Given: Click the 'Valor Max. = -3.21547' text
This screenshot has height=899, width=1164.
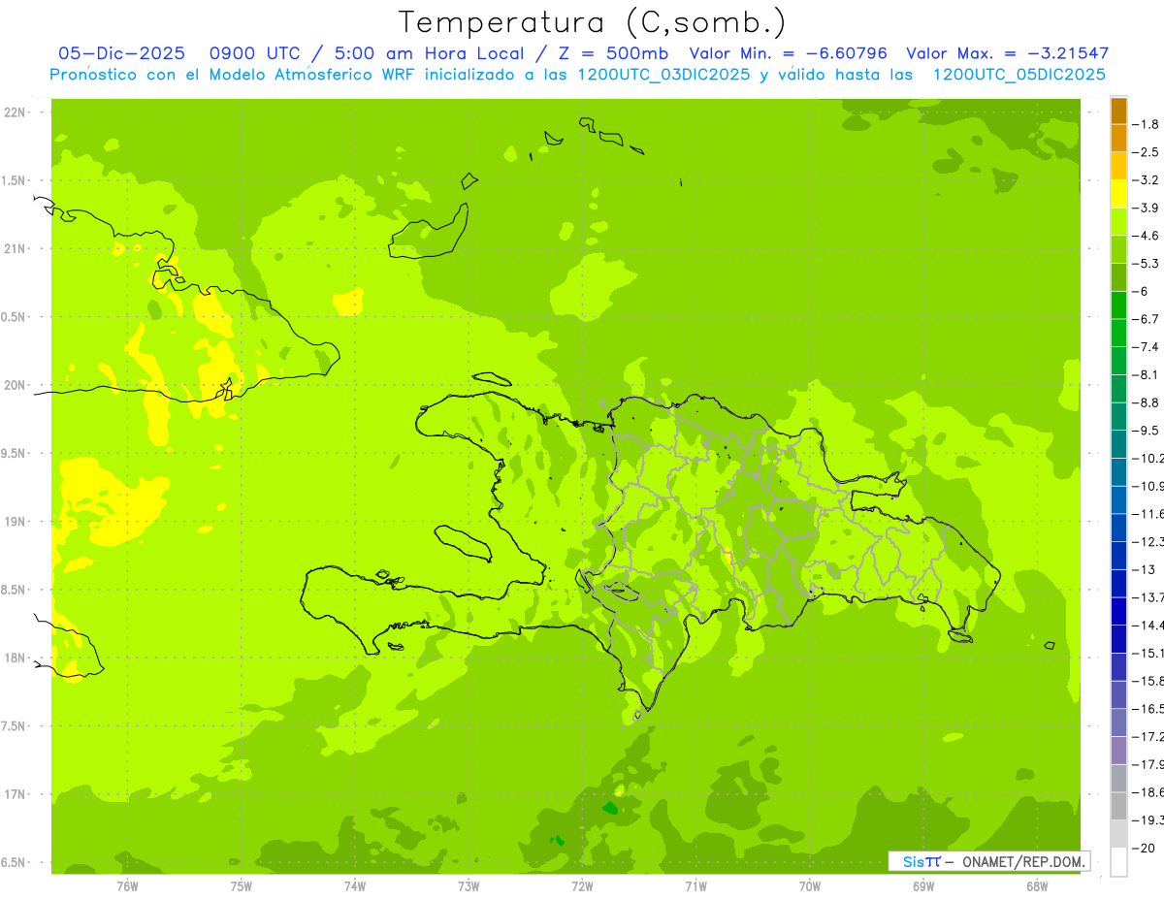Looking at the screenshot, I should coord(1007,53).
